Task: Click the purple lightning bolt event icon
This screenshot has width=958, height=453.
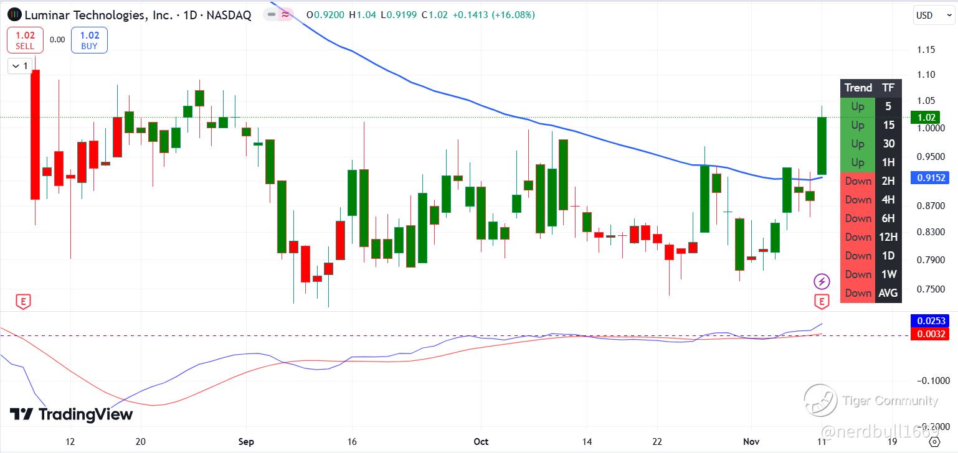Action: point(822,281)
